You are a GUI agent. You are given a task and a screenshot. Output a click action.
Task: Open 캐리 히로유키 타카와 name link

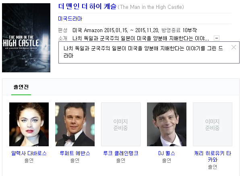213,156
